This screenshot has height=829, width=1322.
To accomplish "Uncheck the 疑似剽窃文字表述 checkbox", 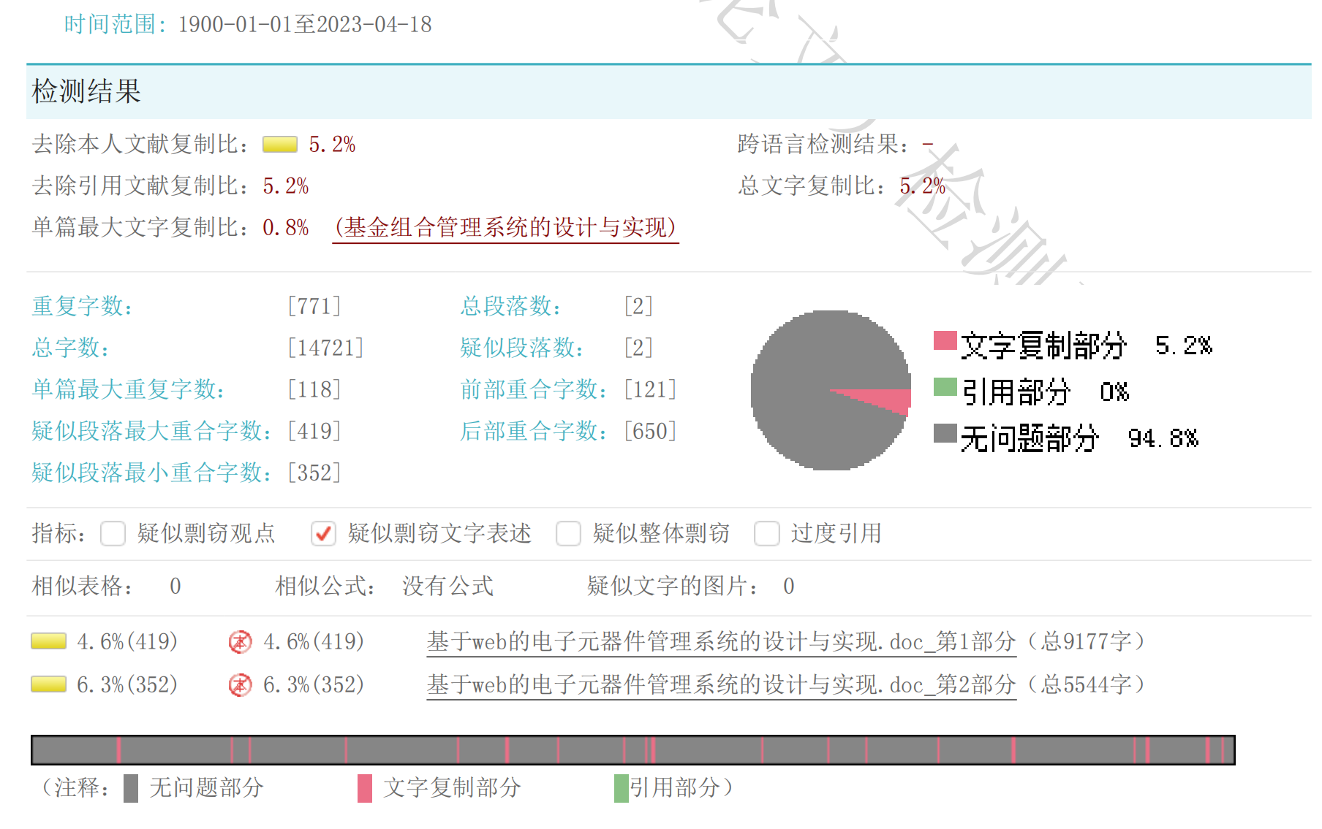I will coord(324,534).
